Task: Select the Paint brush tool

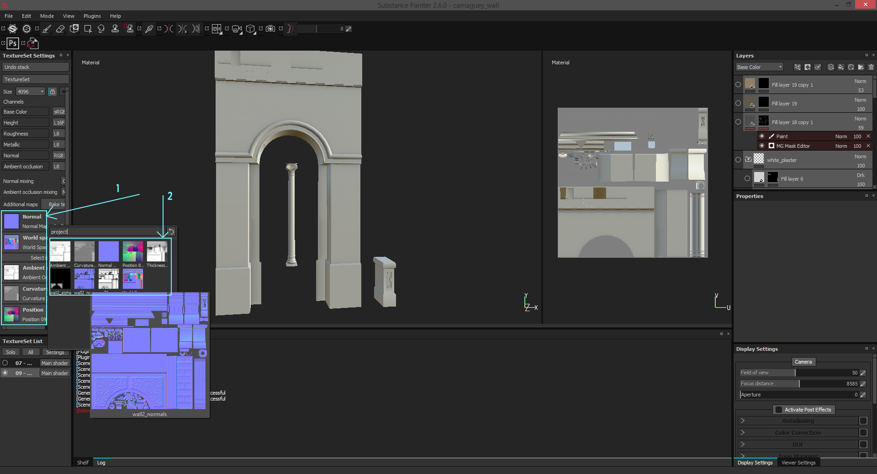Action: point(47,29)
